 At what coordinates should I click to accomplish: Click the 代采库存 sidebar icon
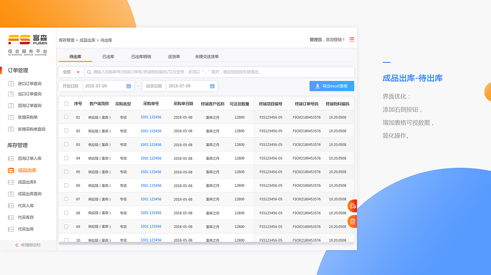(x=11, y=217)
